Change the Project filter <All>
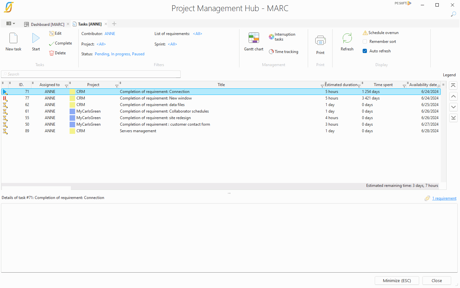 [x=101, y=44]
